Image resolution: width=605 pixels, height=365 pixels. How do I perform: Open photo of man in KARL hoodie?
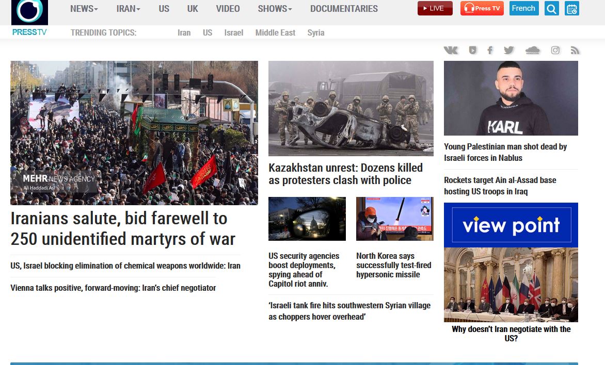click(511, 98)
